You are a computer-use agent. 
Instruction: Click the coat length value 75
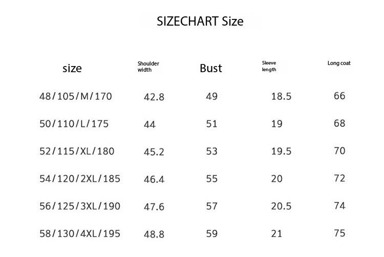pyautogui.click(x=339, y=233)
